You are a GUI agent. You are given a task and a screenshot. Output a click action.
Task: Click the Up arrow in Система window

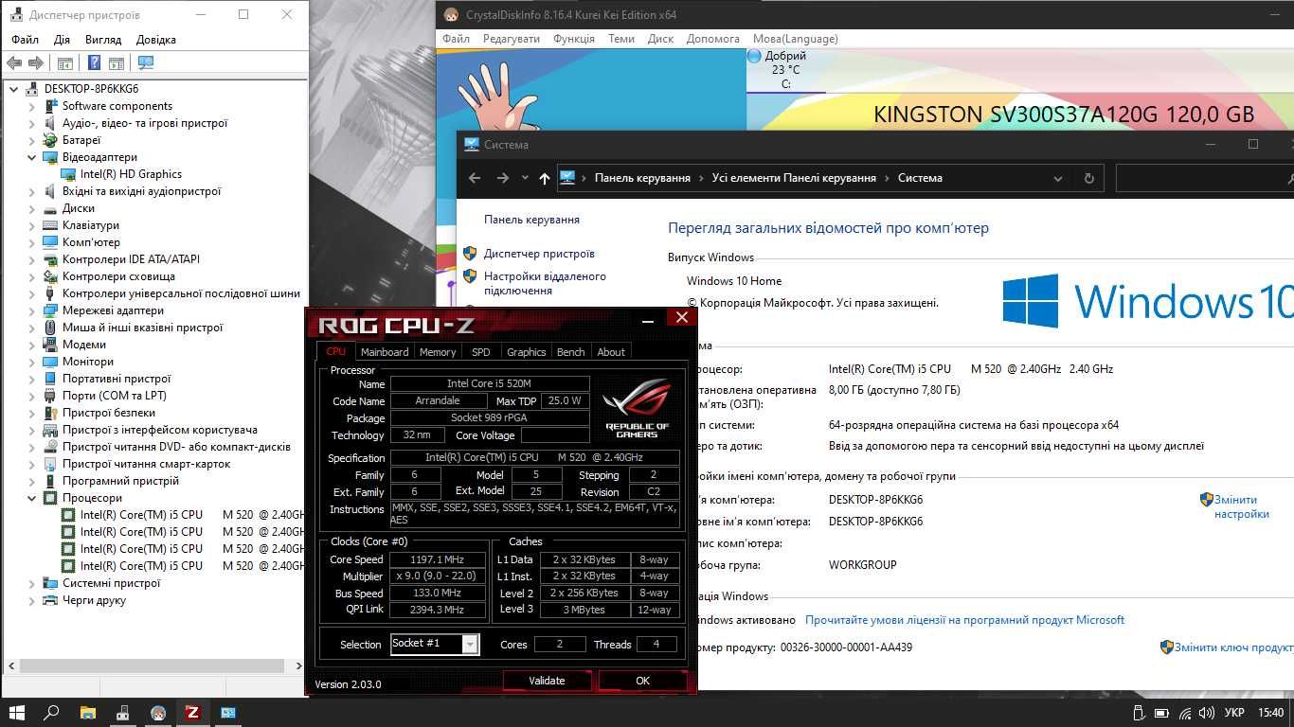(544, 178)
